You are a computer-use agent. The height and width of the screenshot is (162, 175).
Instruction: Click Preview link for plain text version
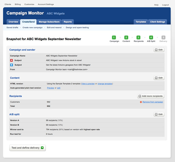50,88
